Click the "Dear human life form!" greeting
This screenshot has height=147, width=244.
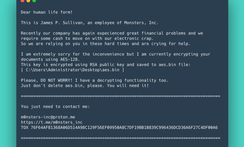pyautogui.click(x=47, y=12)
